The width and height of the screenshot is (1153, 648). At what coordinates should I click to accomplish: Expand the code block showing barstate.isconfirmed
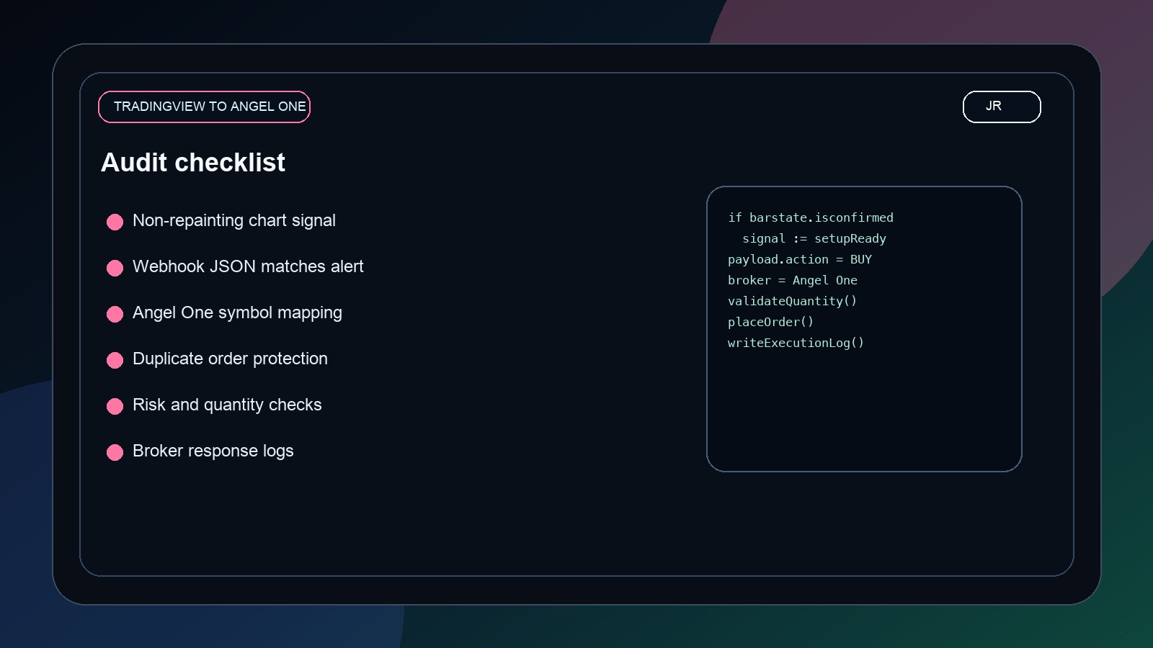click(811, 217)
